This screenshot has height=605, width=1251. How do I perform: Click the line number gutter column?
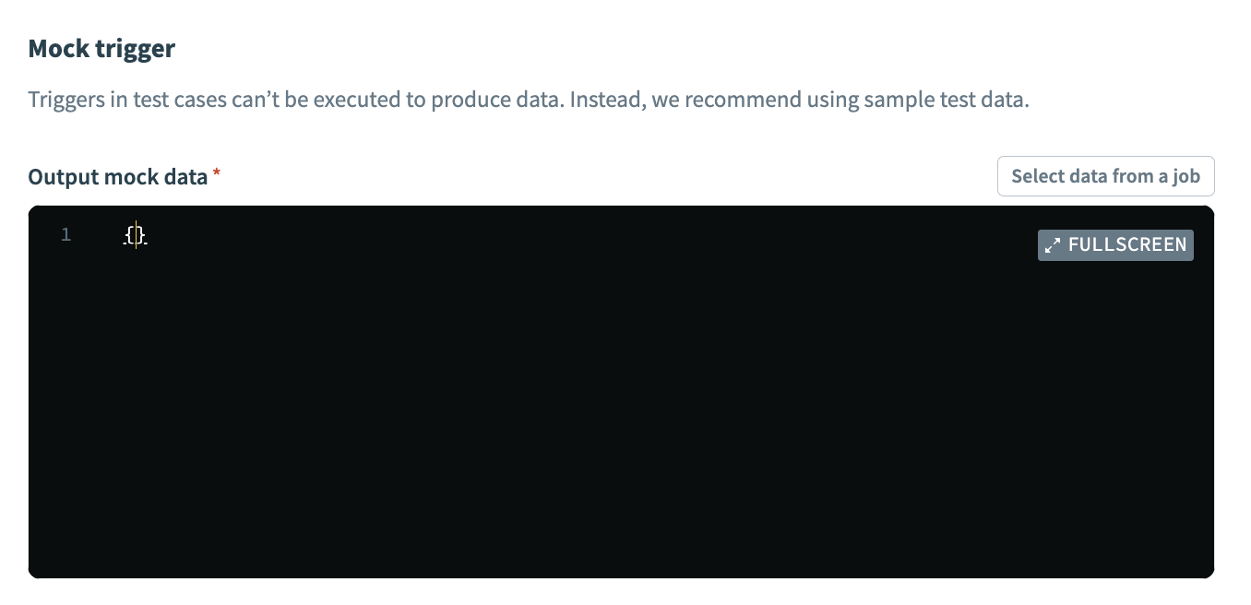(x=66, y=277)
